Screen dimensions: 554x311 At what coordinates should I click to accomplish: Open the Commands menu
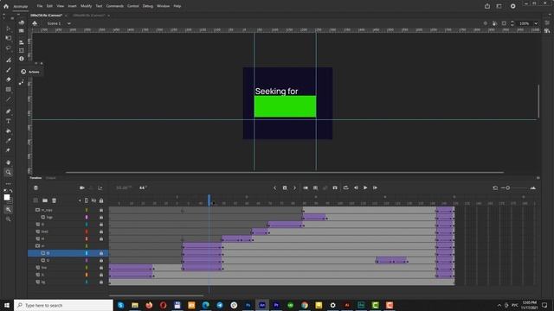115,6
